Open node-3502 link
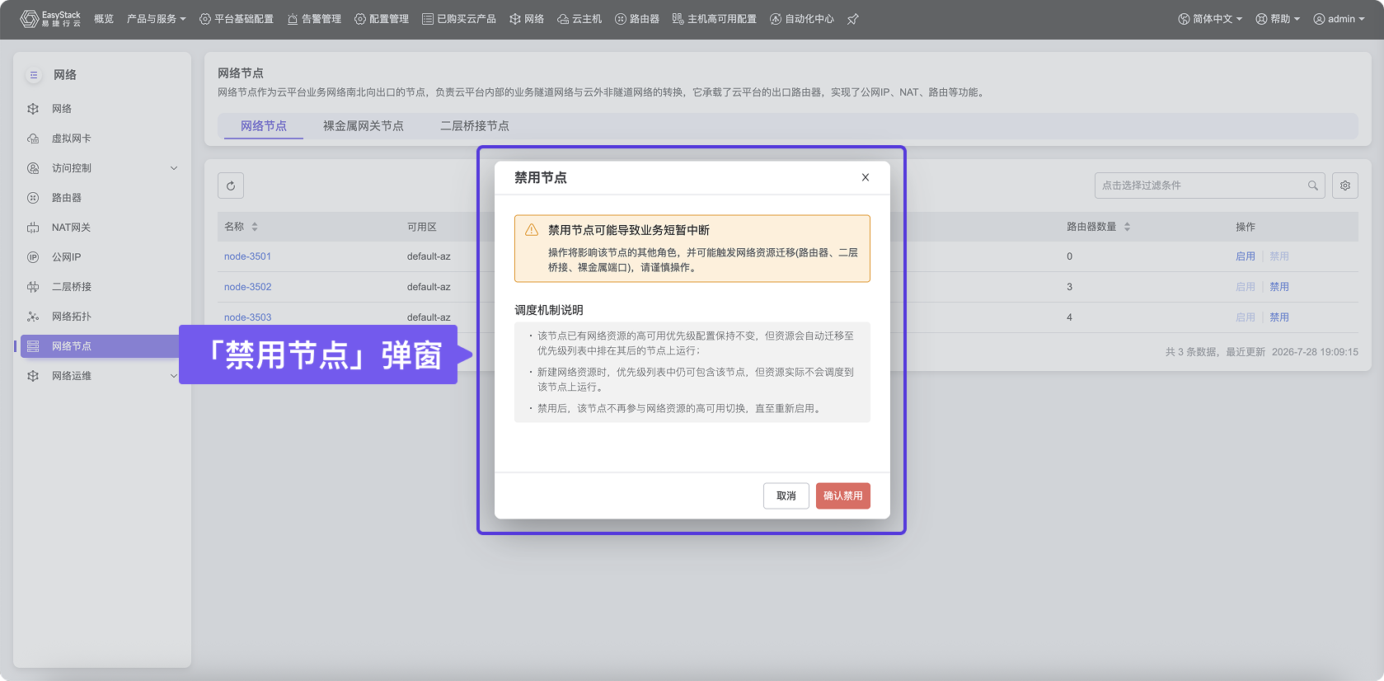The width and height of the screenshot is (1384, 681). click(x=247, y=287)
